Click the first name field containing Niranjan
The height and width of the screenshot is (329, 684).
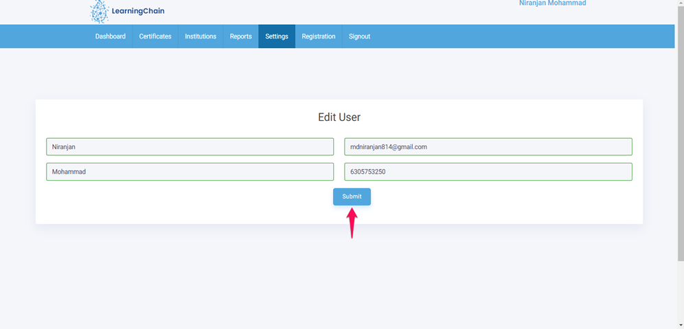coord(190,147)
